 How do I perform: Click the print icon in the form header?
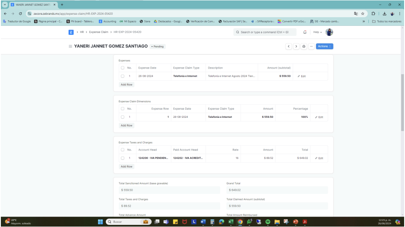tap(304, 46)
